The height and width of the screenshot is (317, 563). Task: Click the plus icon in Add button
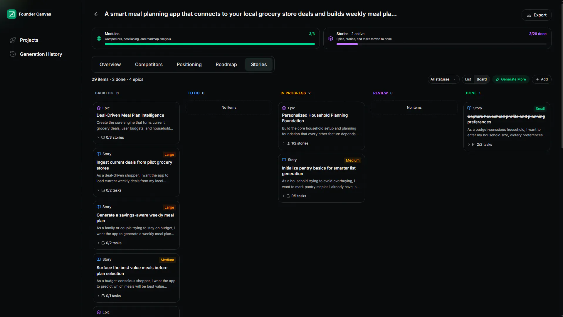[537, 79]
